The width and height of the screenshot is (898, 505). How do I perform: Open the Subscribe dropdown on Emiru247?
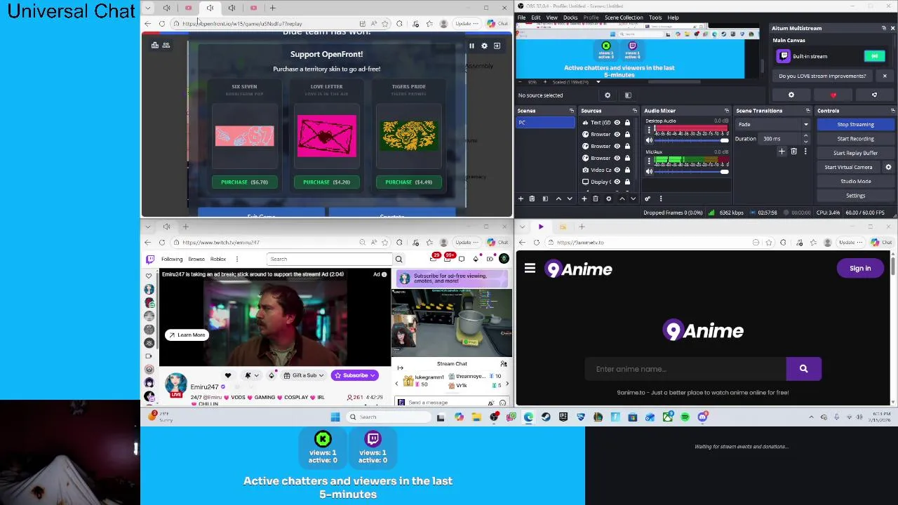(355, 375)
